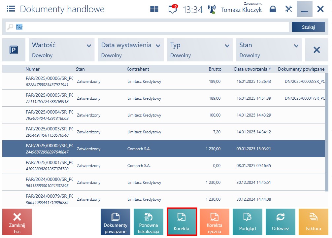The width and height of the screenshot is (332, 238).
Task: Click the connection status antenna icon
Action: pyautogui.click(x=212, y=9)
